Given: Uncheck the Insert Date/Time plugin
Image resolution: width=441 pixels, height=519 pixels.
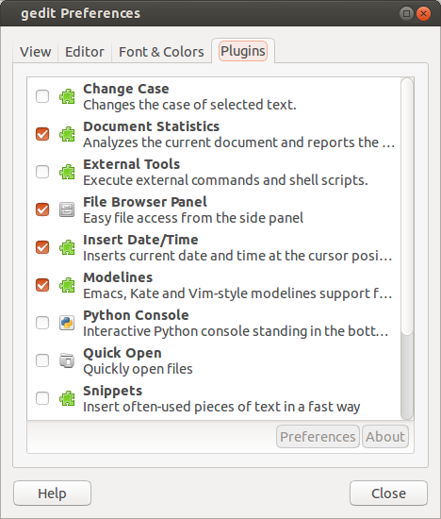Looking at the screenshot, I should (x=42, y=247).
